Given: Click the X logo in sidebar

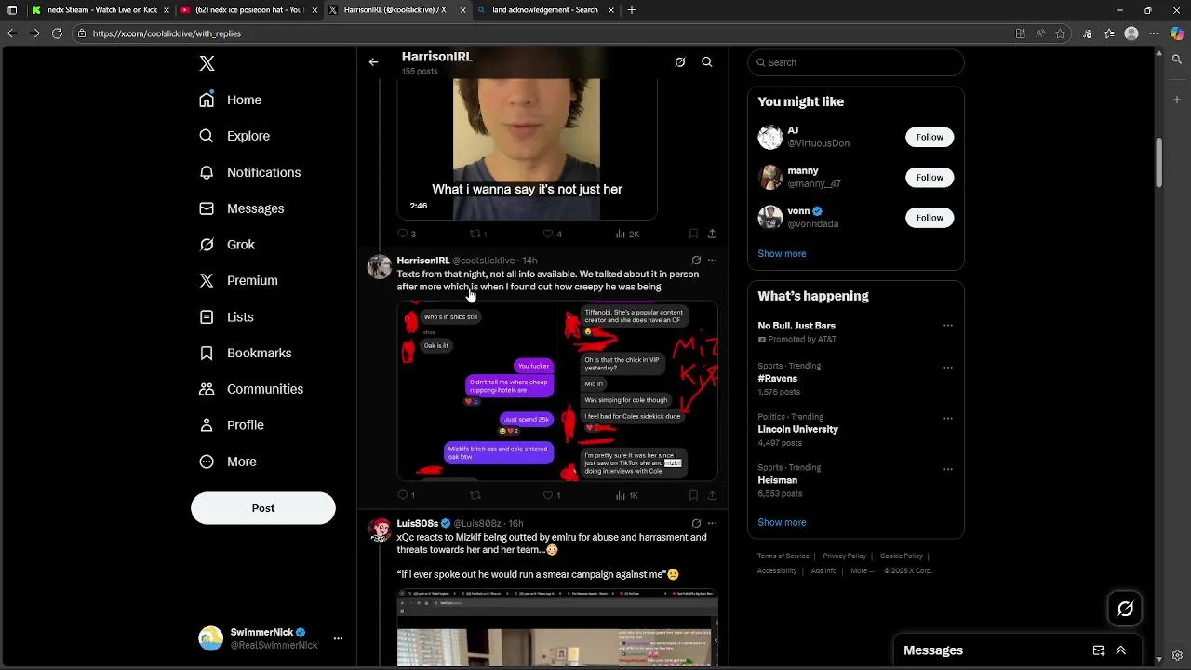Looking at the screenshot, I should click(x=207, y=63).
